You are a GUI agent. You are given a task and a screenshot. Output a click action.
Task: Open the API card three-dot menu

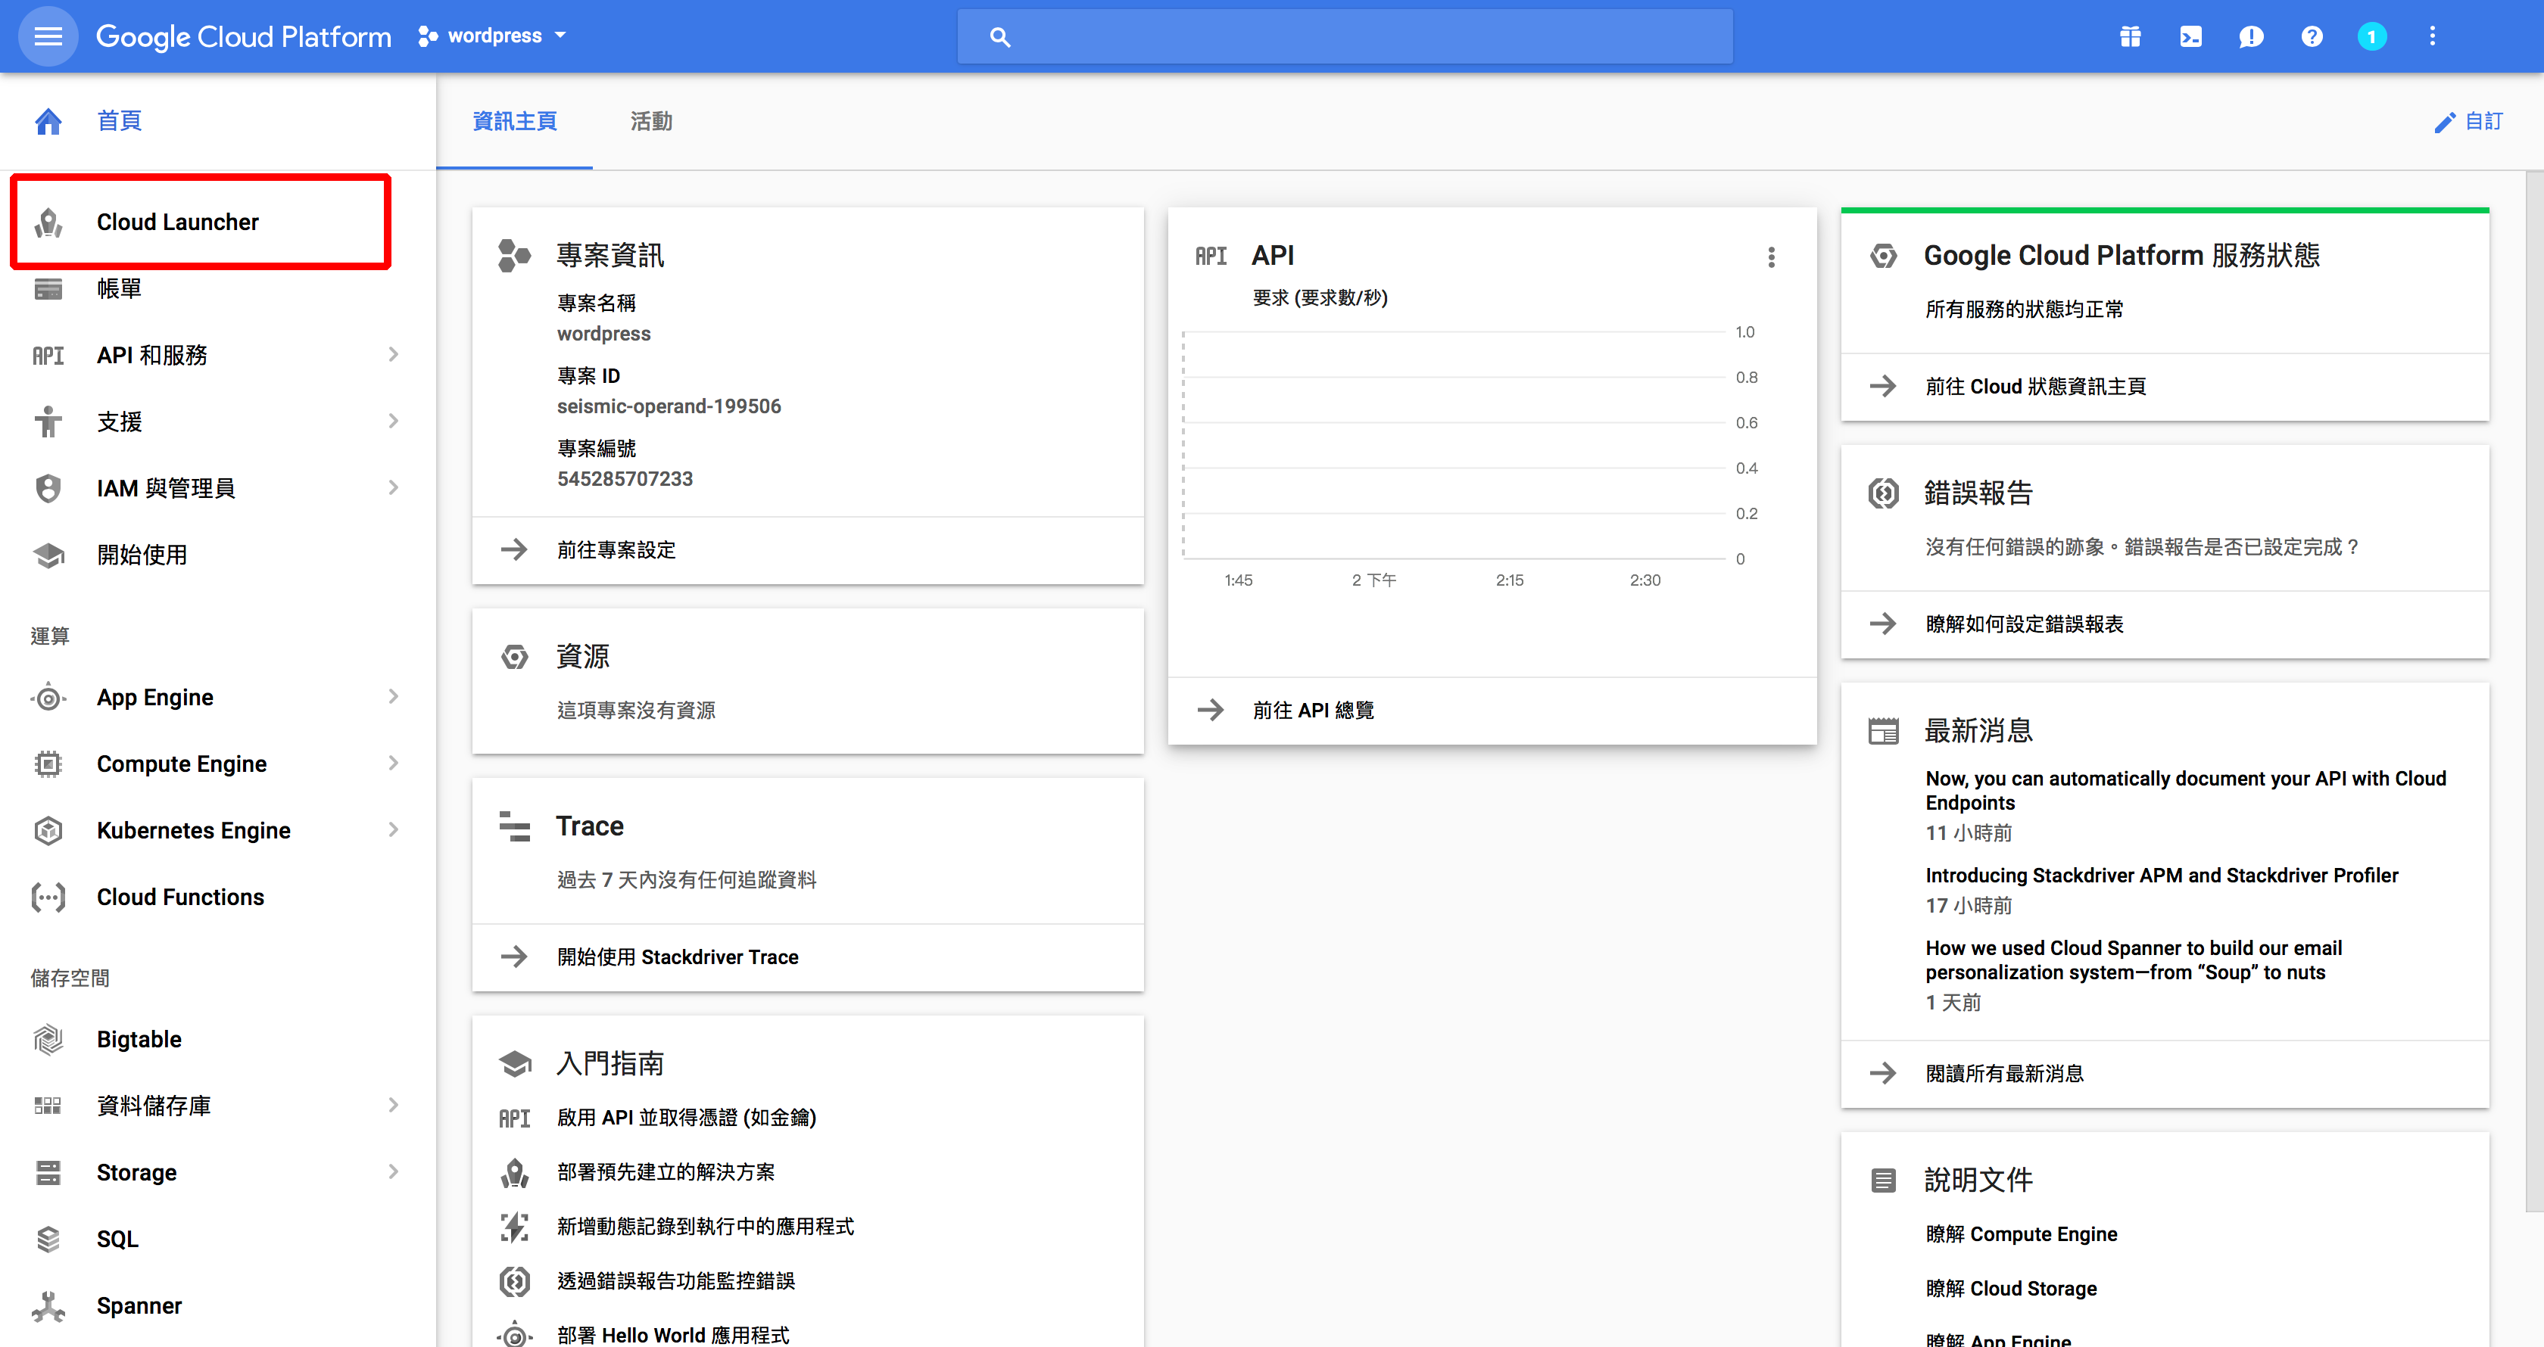click(x=1771, y=257)
